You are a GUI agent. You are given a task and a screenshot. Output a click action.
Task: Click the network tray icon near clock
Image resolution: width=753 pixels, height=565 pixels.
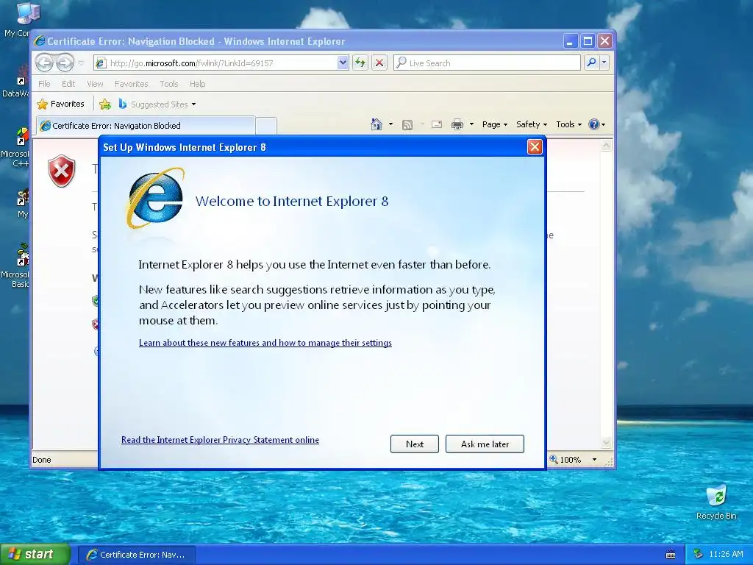[x=699, y=555]
